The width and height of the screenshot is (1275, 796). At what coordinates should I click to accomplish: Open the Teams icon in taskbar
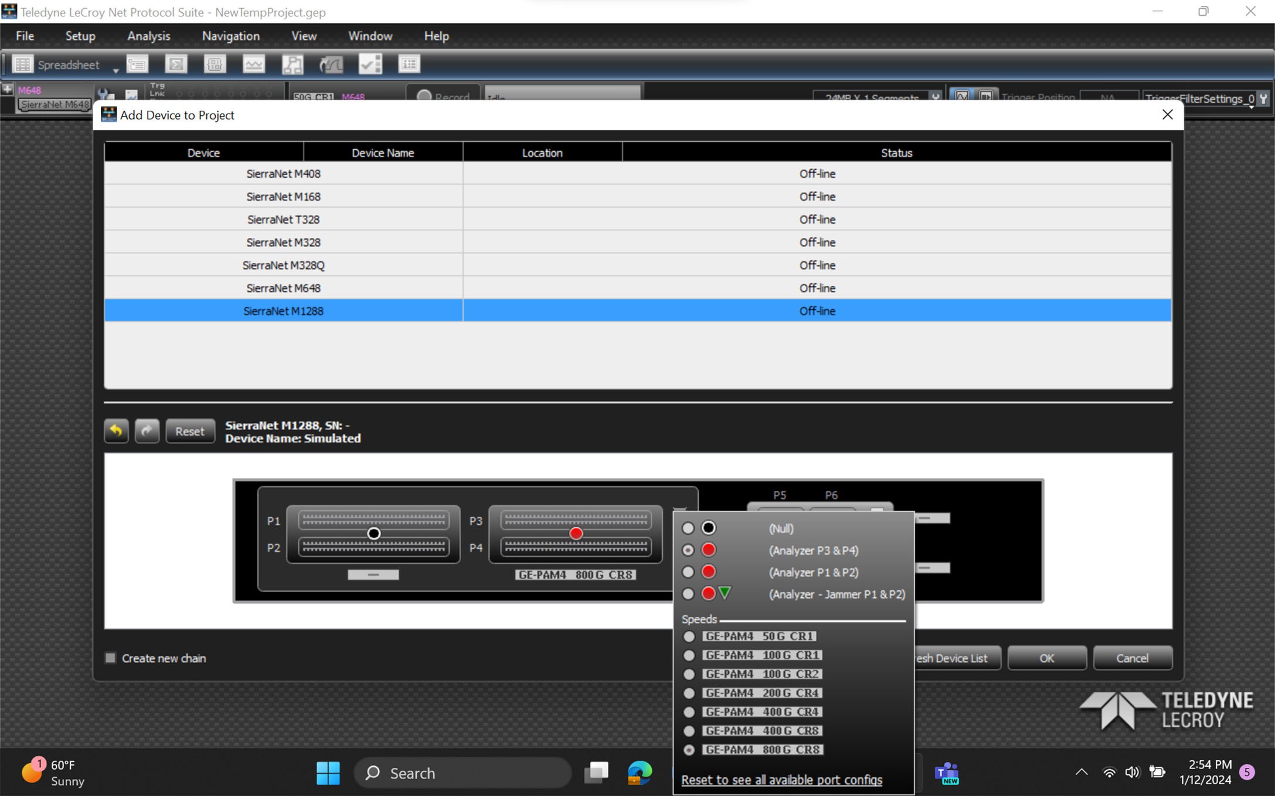[947, 773]
